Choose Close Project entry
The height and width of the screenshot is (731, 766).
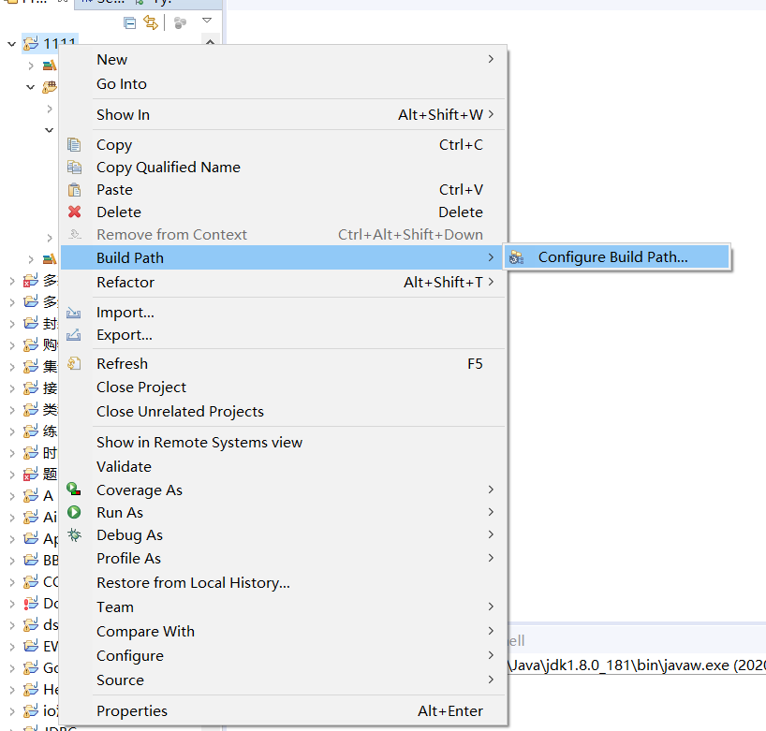pos(284,387)
